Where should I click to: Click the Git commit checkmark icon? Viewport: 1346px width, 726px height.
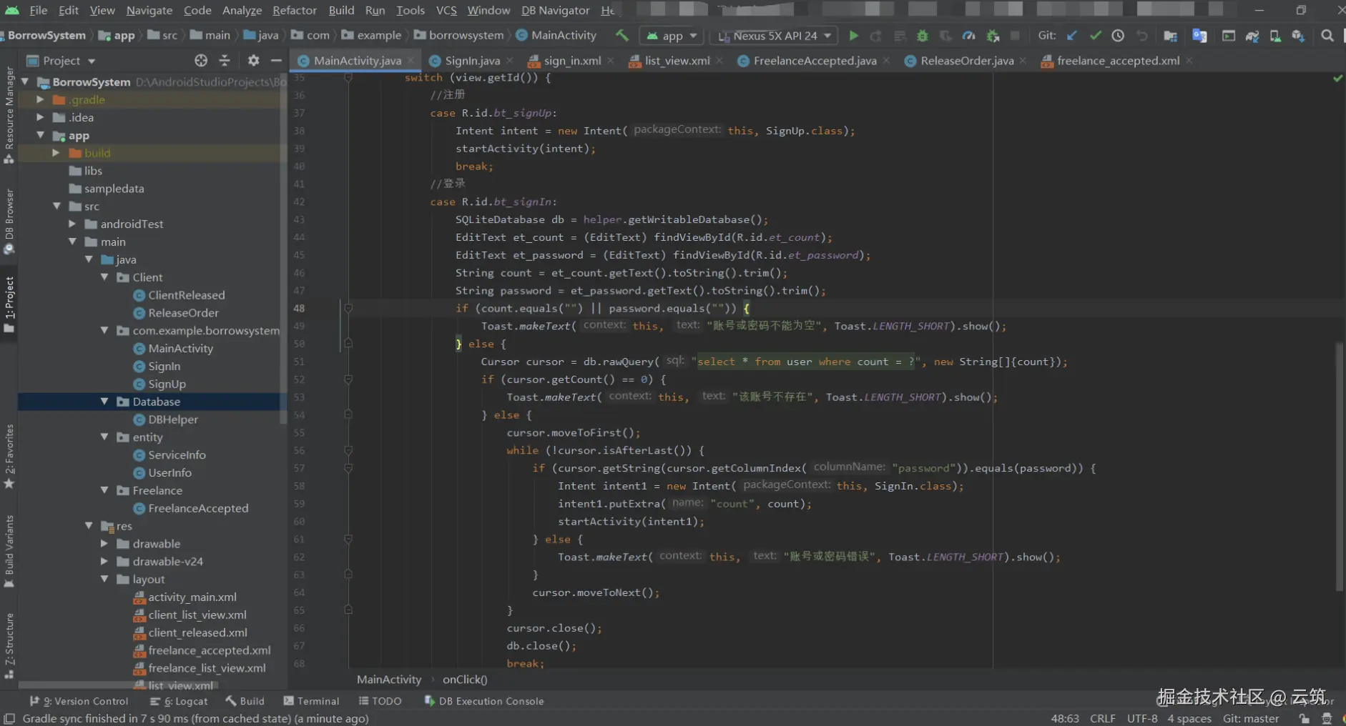click(1095, 36)
